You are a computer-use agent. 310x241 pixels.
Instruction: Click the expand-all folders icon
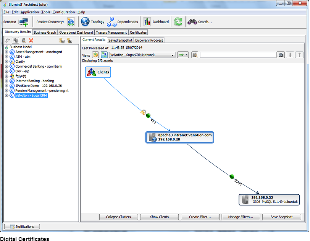pos(62,40)
